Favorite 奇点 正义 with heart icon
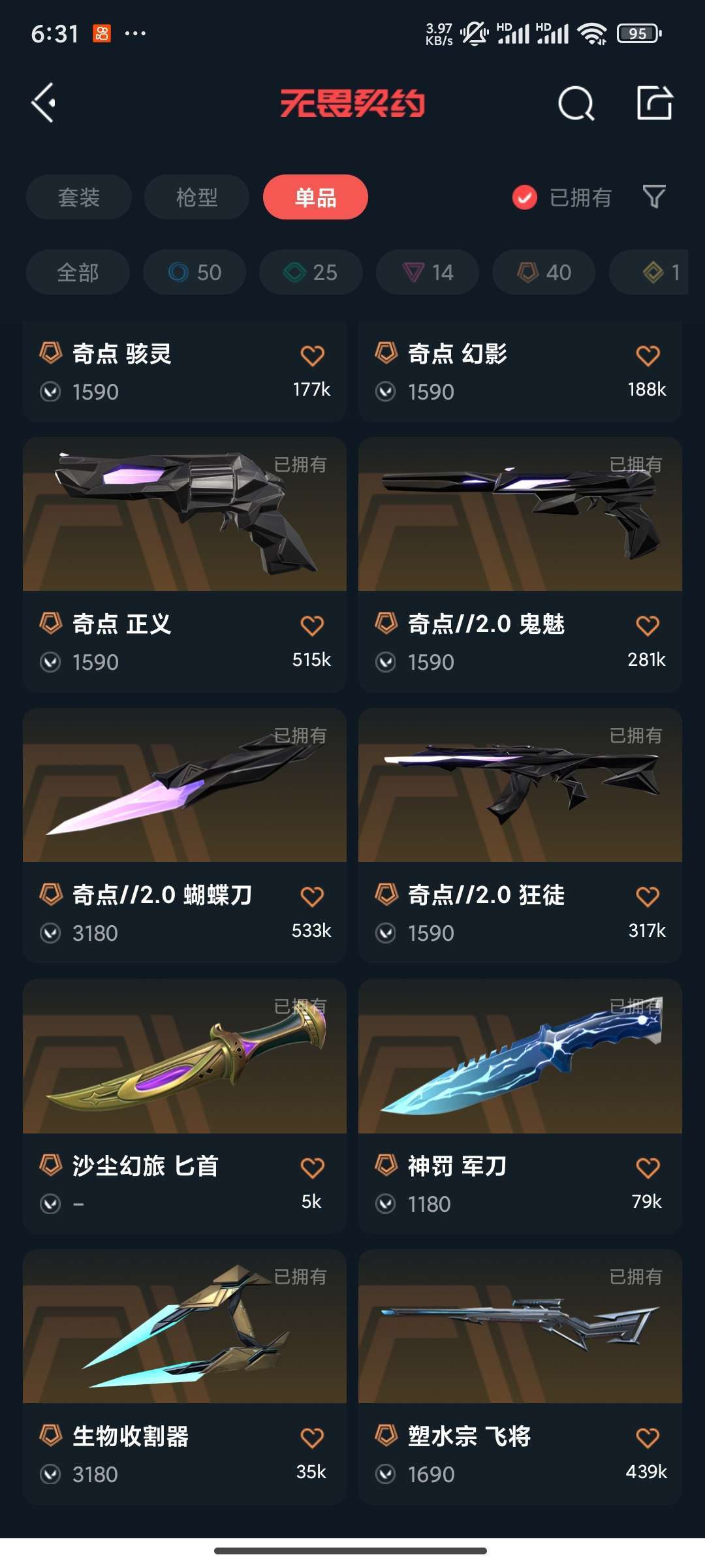Image resolution: width=705 pixels, height=1567 pixels. tap(312, 625)
